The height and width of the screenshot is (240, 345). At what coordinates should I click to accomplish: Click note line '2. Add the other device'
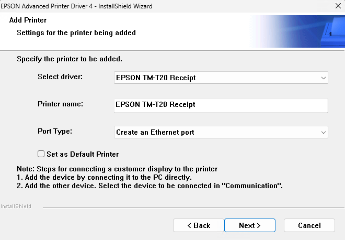[150, 186]
